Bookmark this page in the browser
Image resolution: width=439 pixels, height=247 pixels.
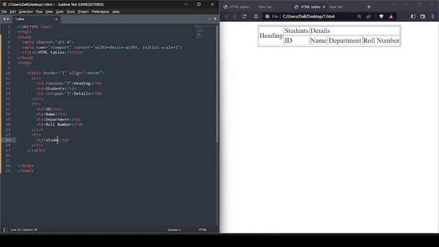coord(256,16)
